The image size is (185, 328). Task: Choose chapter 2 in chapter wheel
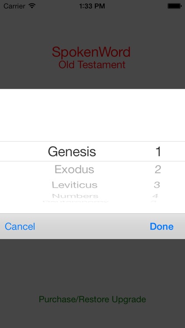pyautogui.click(x=158, y=169)
